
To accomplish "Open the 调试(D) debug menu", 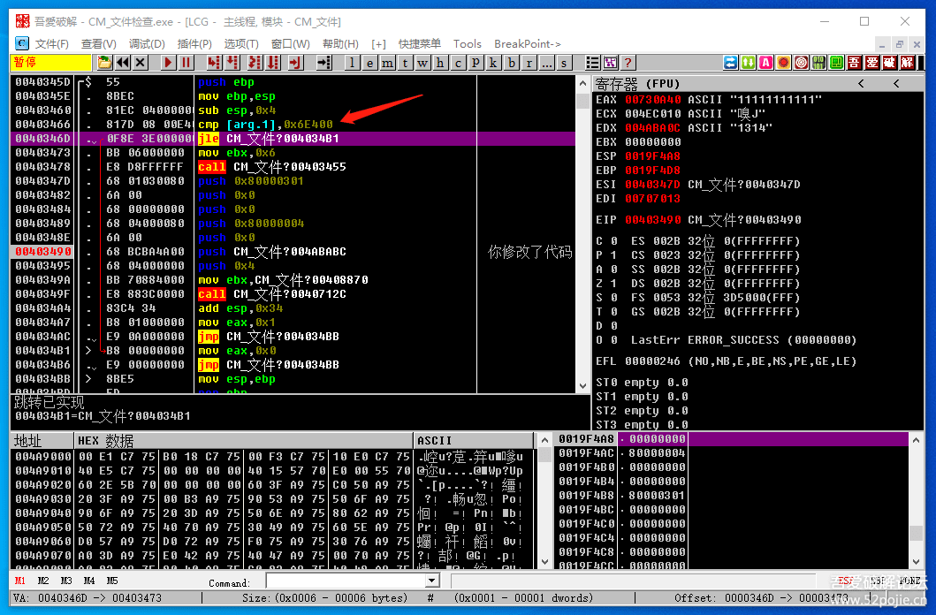I will [x=147, y=43].
